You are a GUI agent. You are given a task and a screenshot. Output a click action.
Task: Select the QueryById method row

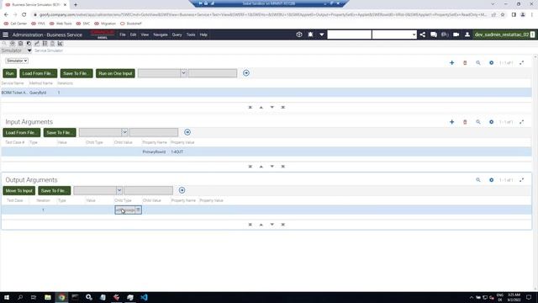point(266,93)
